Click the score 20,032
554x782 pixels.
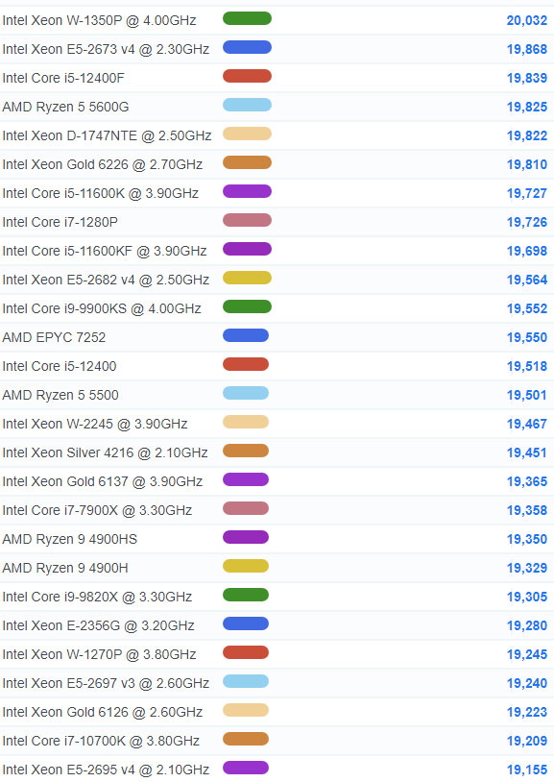coord(527,20)
